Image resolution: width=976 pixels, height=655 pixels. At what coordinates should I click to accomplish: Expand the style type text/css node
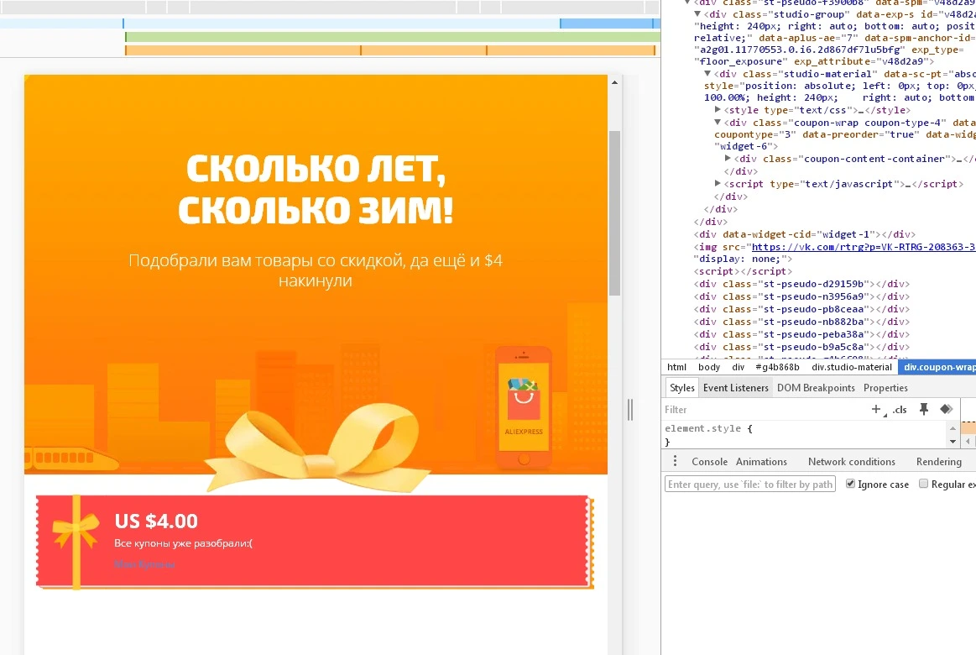718,109
